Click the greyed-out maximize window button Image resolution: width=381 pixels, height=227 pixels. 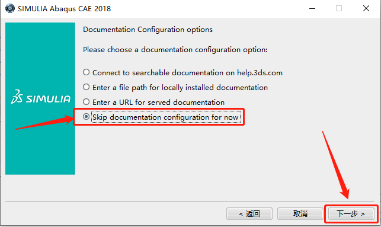(x=339, y=8)
